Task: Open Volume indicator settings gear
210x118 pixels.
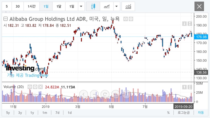Action: click(35, 87)
